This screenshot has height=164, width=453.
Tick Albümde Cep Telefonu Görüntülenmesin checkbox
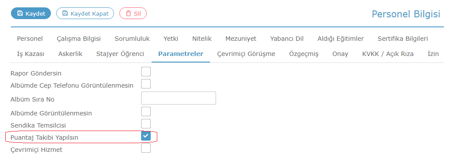point(146,84)
